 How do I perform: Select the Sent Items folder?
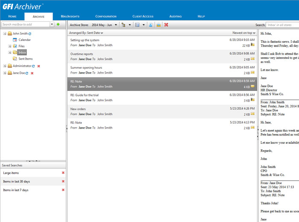tap(26, 58)
